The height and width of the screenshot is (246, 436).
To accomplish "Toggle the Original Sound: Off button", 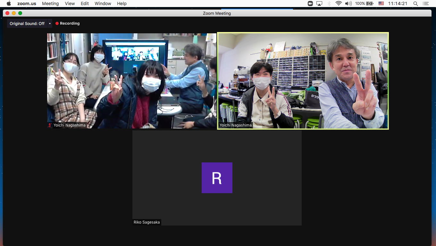I will (27, 24).
